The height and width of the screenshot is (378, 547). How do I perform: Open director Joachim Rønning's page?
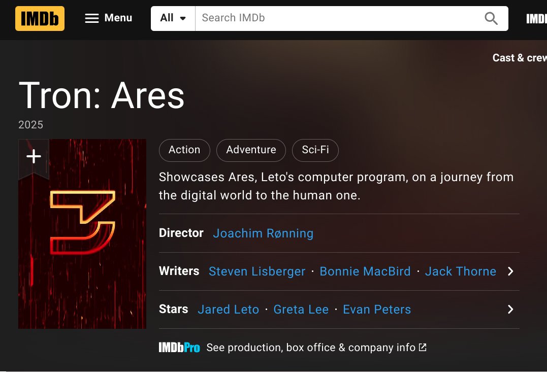pyautogui.click(x=263, y=233)
